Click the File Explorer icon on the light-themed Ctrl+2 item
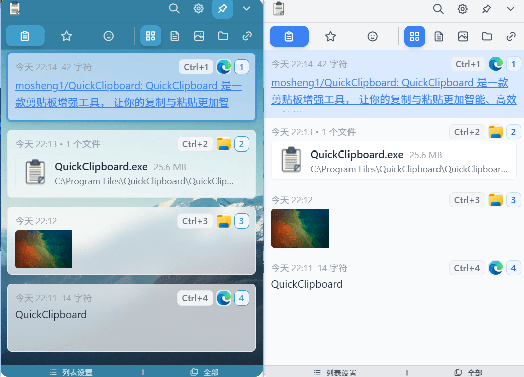Viewport: 524px width, 377px height. click(496, 132)
